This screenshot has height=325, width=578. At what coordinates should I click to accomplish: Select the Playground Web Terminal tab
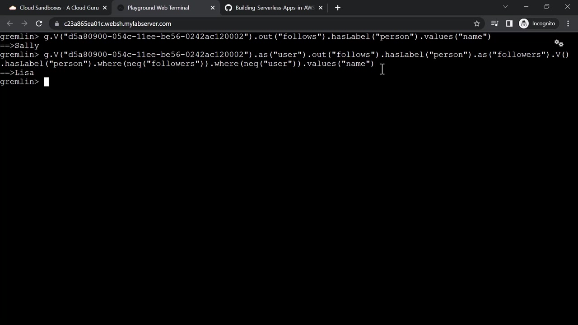click(166, 8)
